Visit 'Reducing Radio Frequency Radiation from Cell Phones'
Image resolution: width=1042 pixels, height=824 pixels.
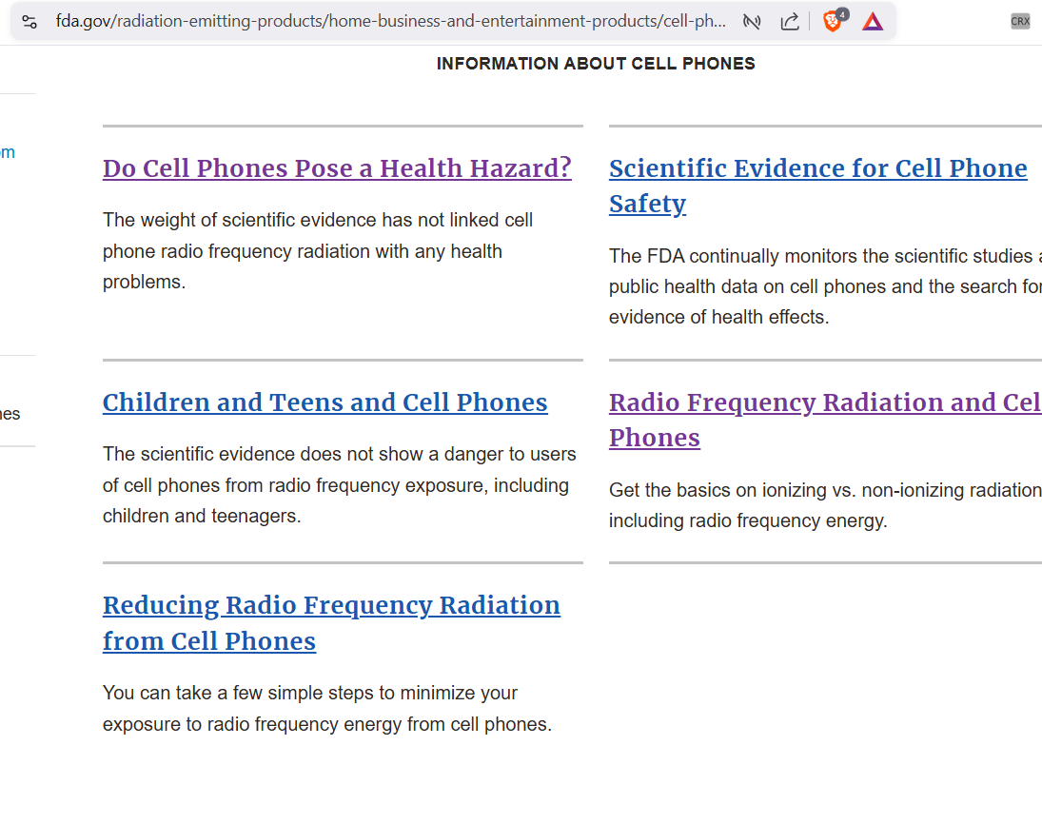pyautogui.click(x=331, y=605)
